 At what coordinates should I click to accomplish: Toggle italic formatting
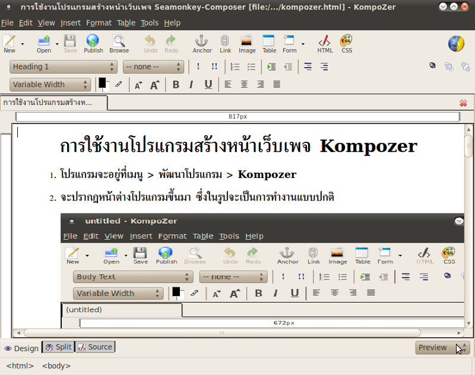coord(191,85)
